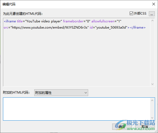Click the 外部CSS label text
The image size is (158, 133).
pyautogui.click(x=140, y=13)
